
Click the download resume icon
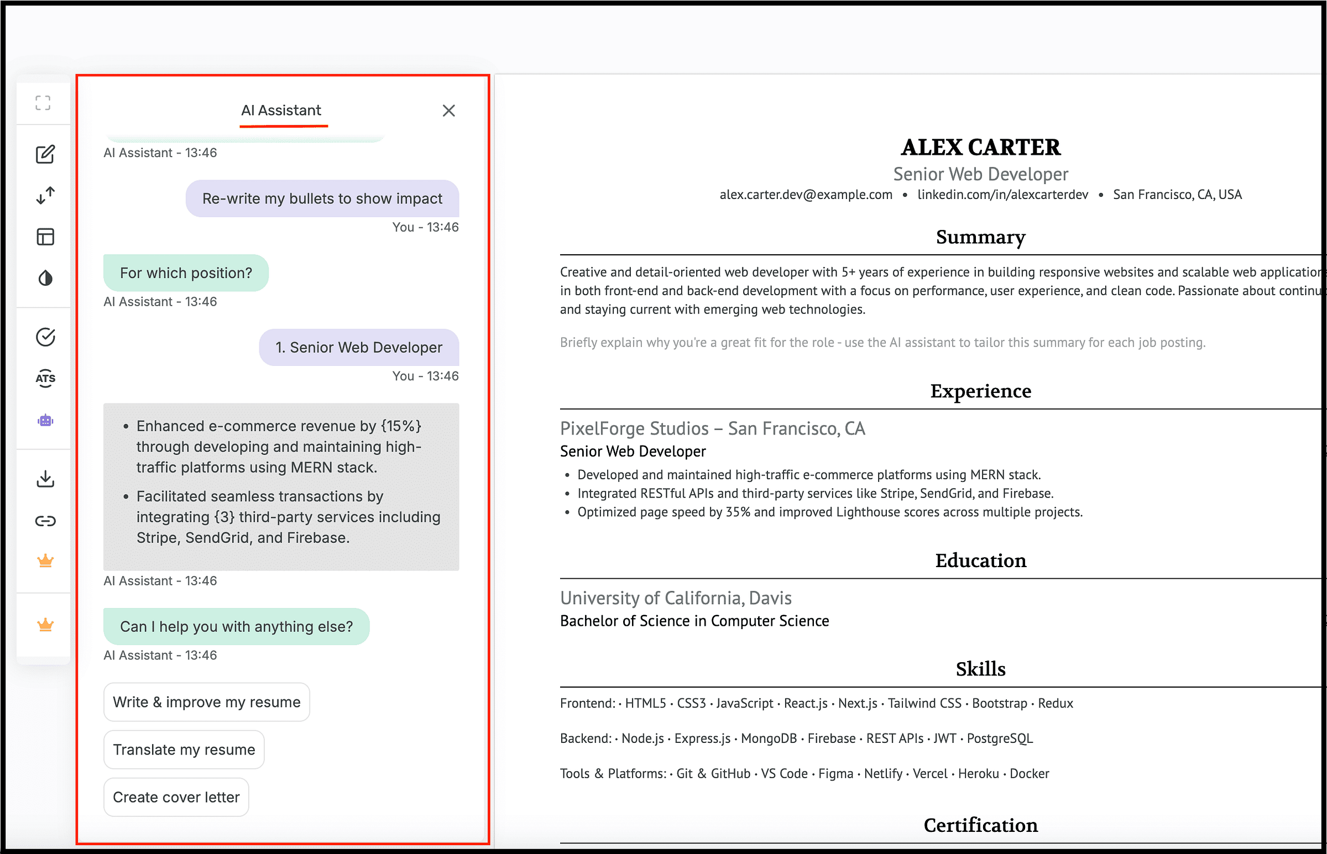[45, 479]
